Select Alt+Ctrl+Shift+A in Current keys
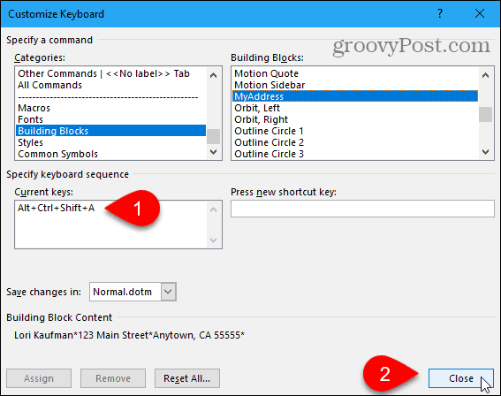 pos(57,208)
